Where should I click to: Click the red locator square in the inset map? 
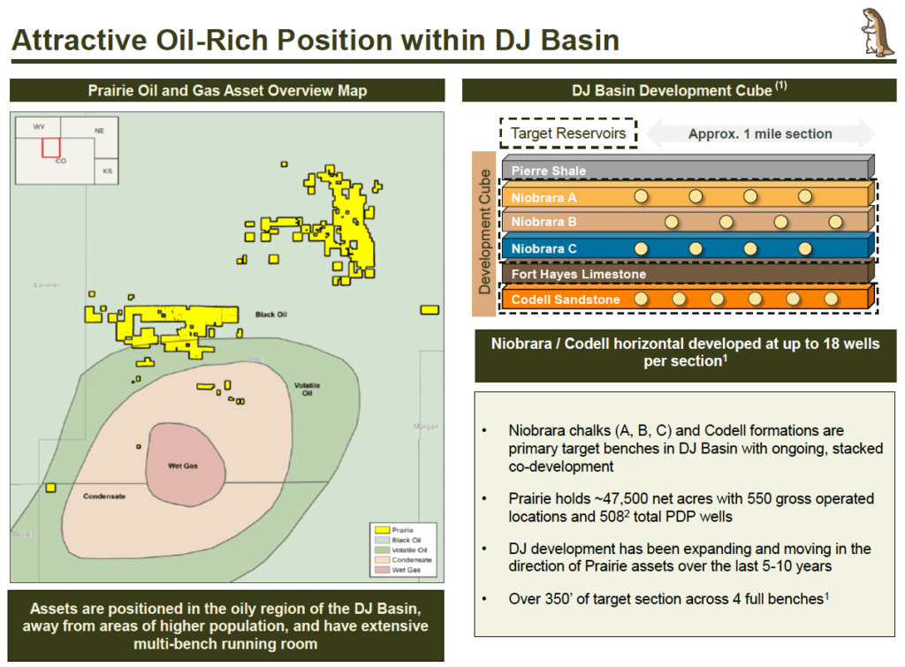click(x=50, y=148)
